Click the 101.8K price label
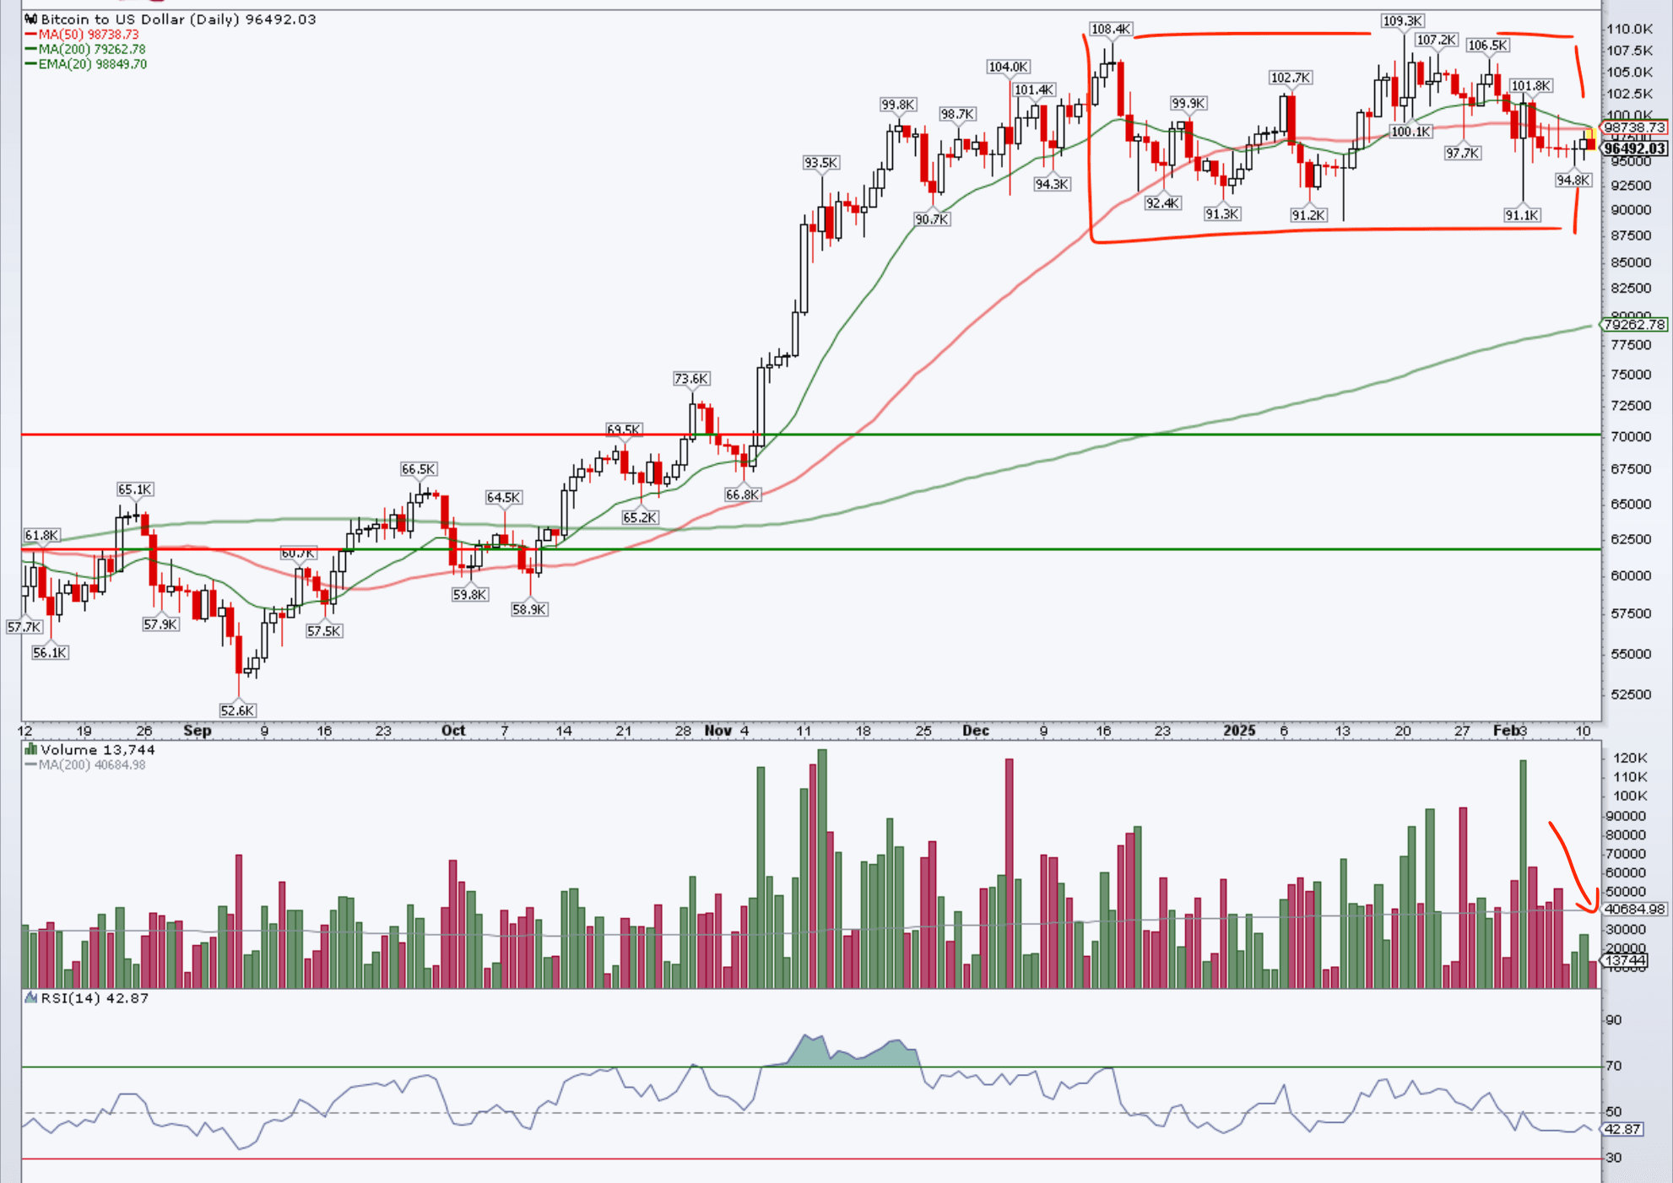This screenshot has height=1183, width=1673. [1531, 85]
